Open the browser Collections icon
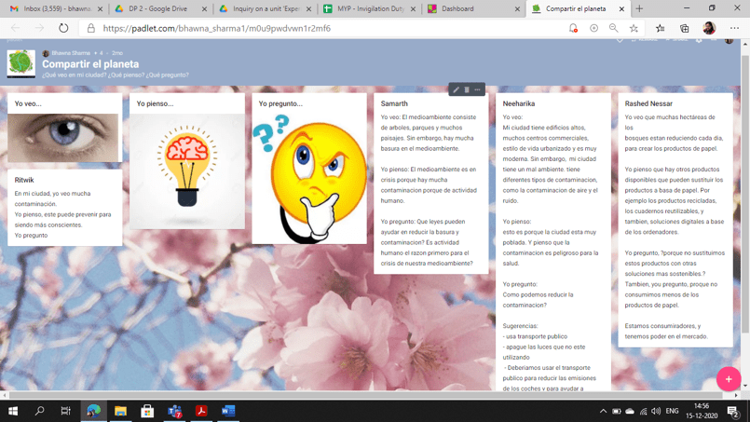The image size is (750, 422). click(x=685, y=28)
